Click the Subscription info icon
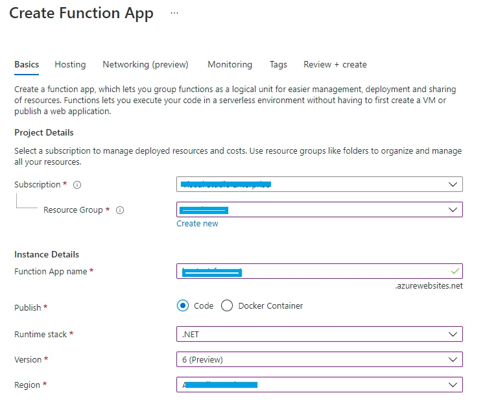The height and width of the screenshot is (417, 485). (x=77, y=185)
